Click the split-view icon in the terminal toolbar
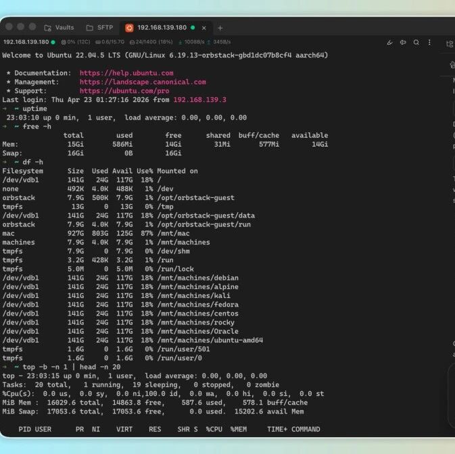 (403, 43)
